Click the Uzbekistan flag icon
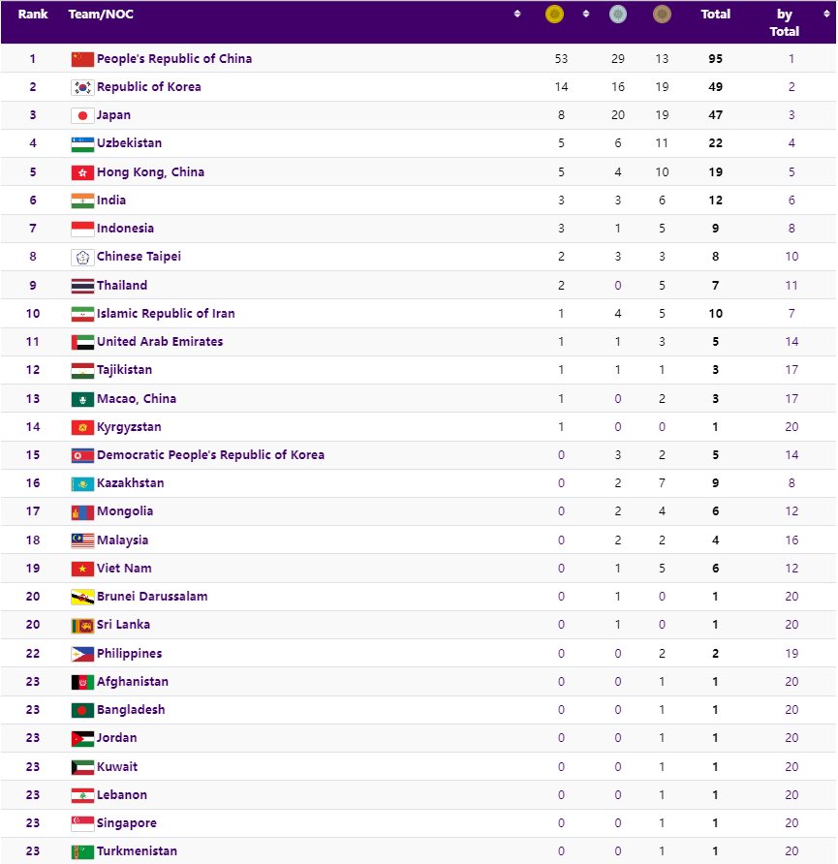838x864 pixels. (82, 143)
